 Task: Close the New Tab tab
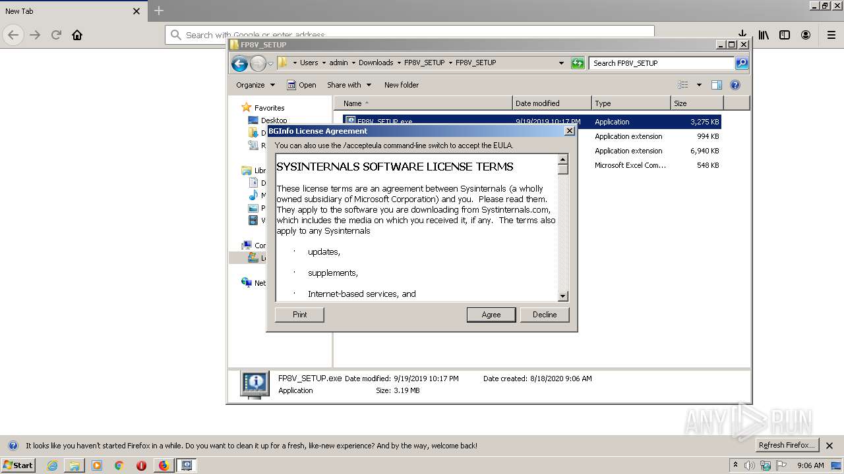click(x=136, y=11)
